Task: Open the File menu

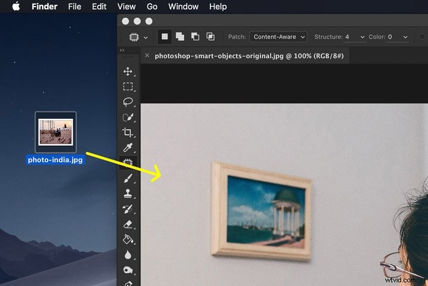Action: (75, 7)
